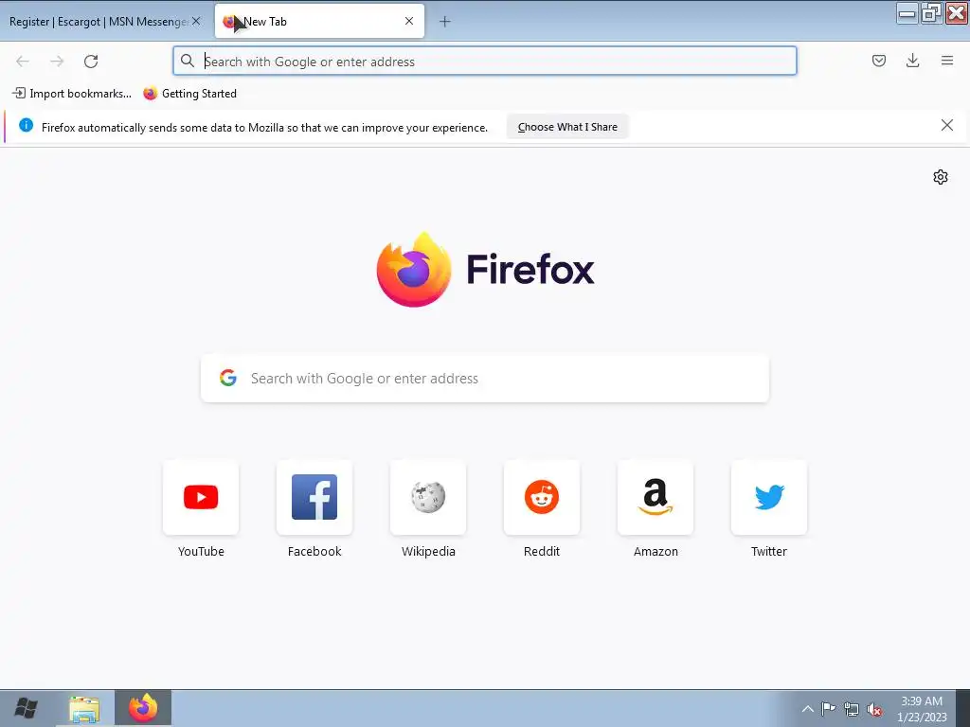Open new tab page settings gear
970x727 pixels.
(941, 177)
